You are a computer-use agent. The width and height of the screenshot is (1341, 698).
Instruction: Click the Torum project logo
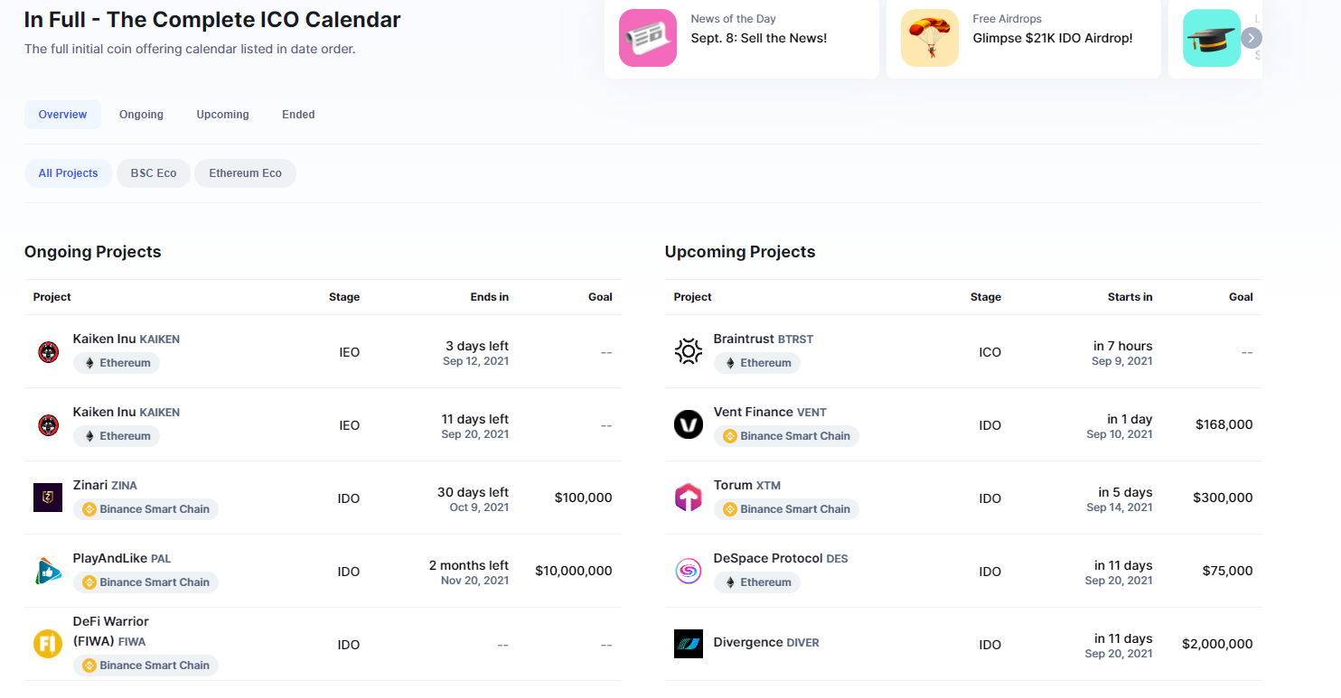(689, 498)
